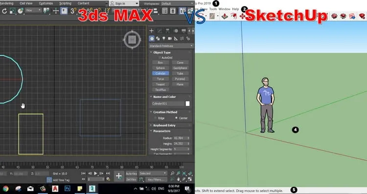
Task: Select the Center creation method radio
Action: (176, 118)
